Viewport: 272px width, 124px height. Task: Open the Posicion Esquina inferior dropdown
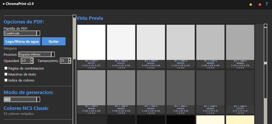[x=37, y=54]
